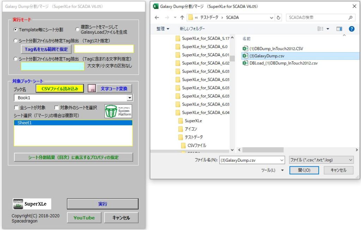Click the yellow Tag range input field
Viewport: 361px width, 230px height.
coord(104,49)
